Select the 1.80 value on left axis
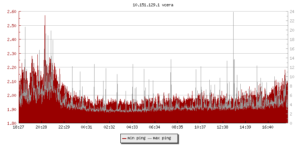This screenshot has width=299, height=149. tap(12, 123)
